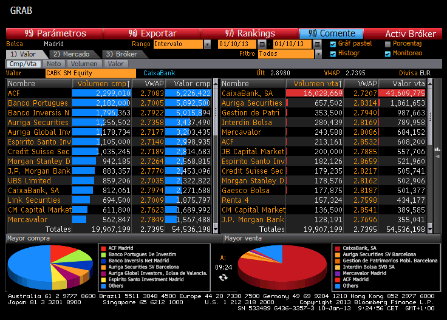Click 96) Exportar button
Viewport: 447px width, 320px height.
(152, 33)
